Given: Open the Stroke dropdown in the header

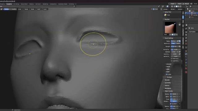Looking at the screenshot, I should [x=33, y=9].
